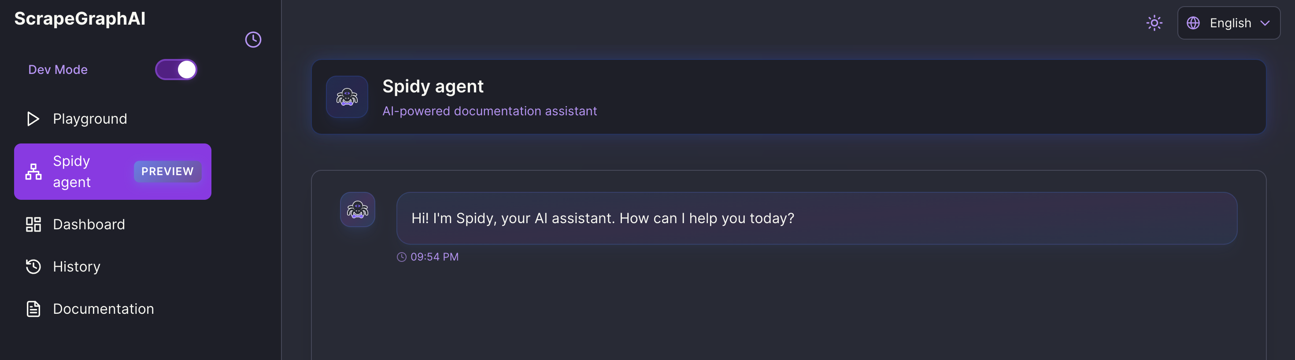Viewport: 1295px width, 360px height.
Task: Click the Playground play icon
Action: [33, 119]
